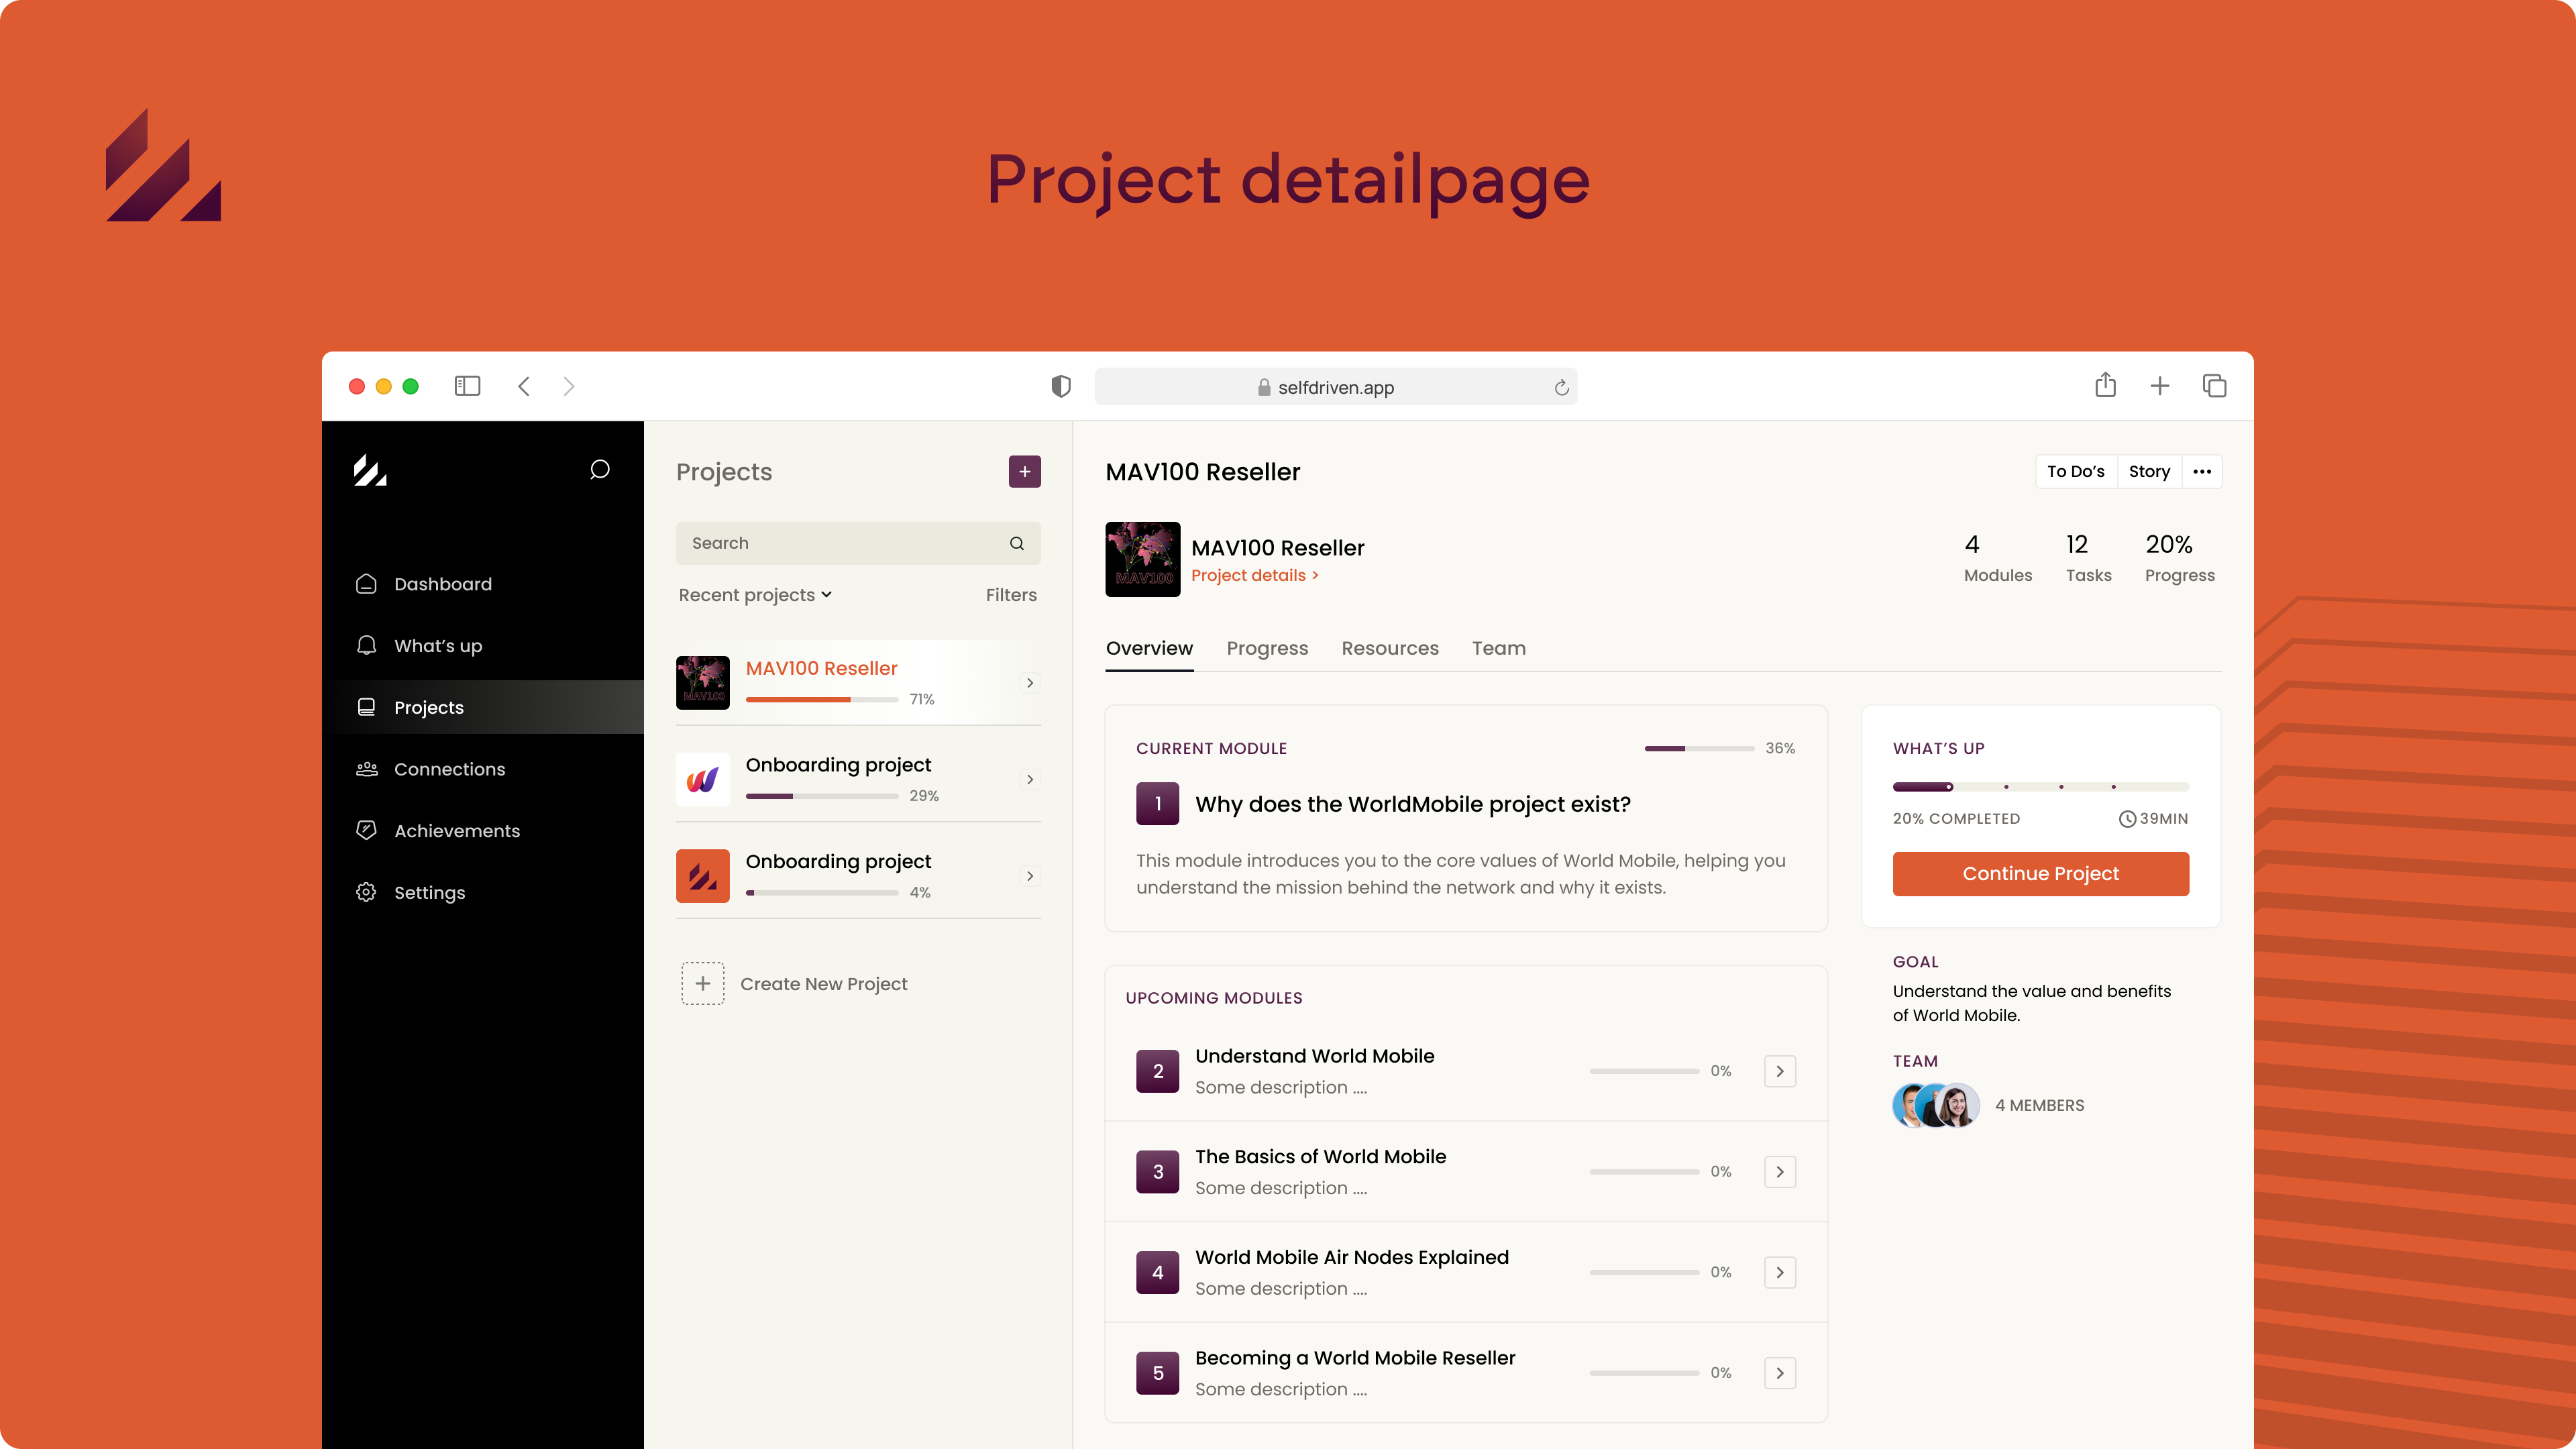Click the clock icon next to 39MIN
The image size is (2576, 1449).
coord(2127,819)
